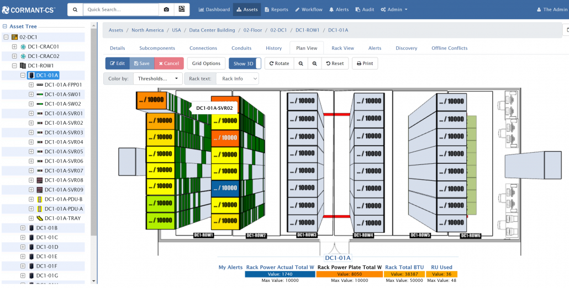Zoom out the plan view
569x288 pixels.
click(301, 63)
